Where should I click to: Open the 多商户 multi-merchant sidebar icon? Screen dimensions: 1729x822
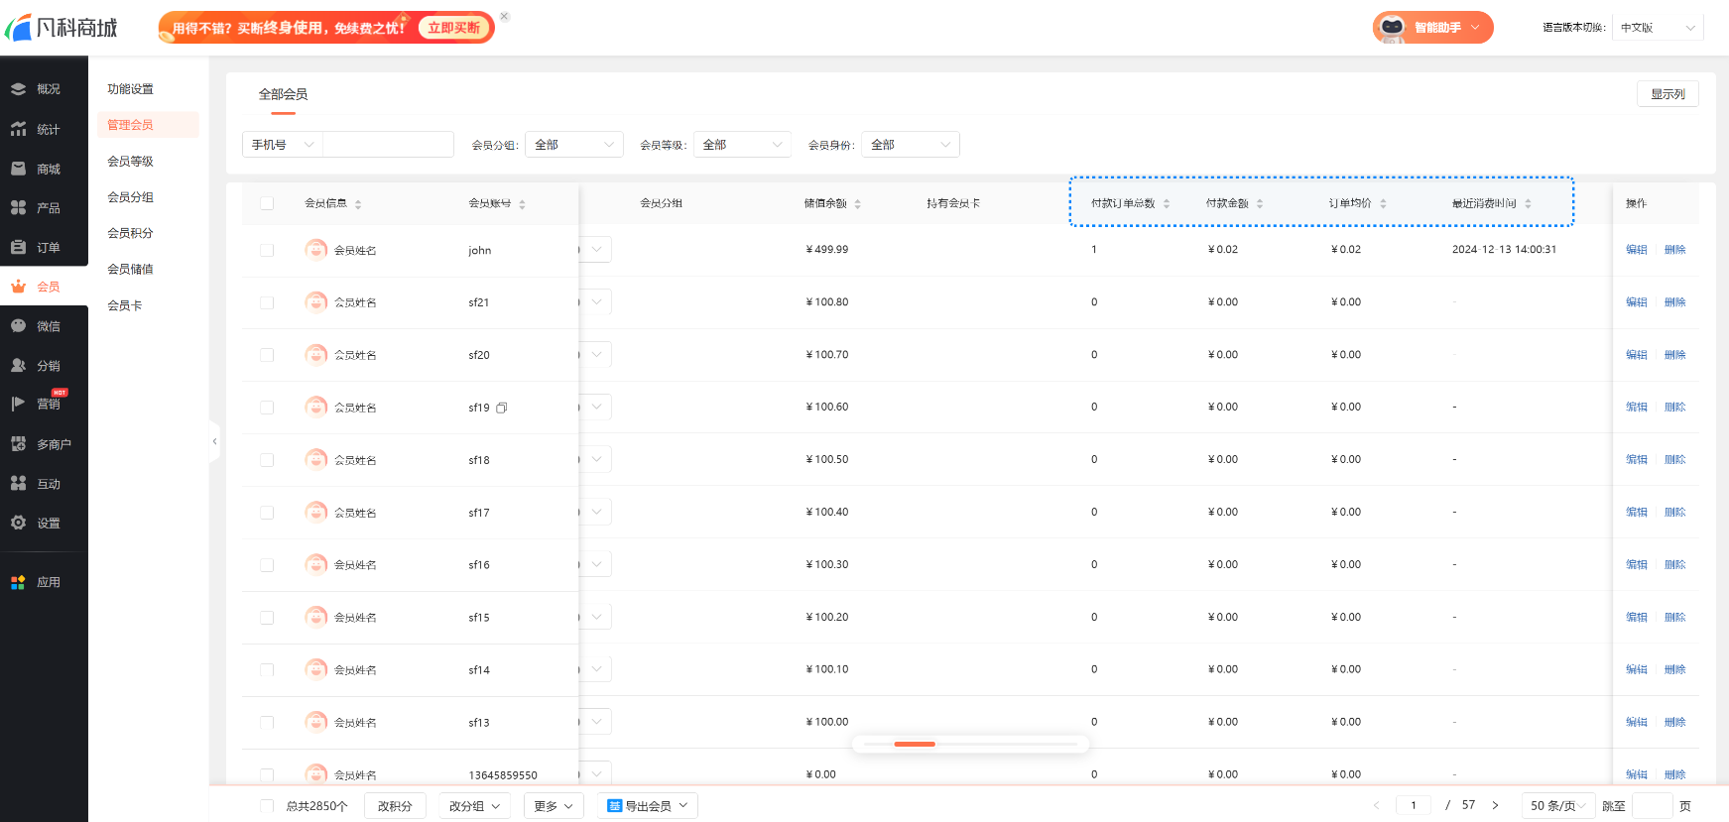(x=18, y=444)
